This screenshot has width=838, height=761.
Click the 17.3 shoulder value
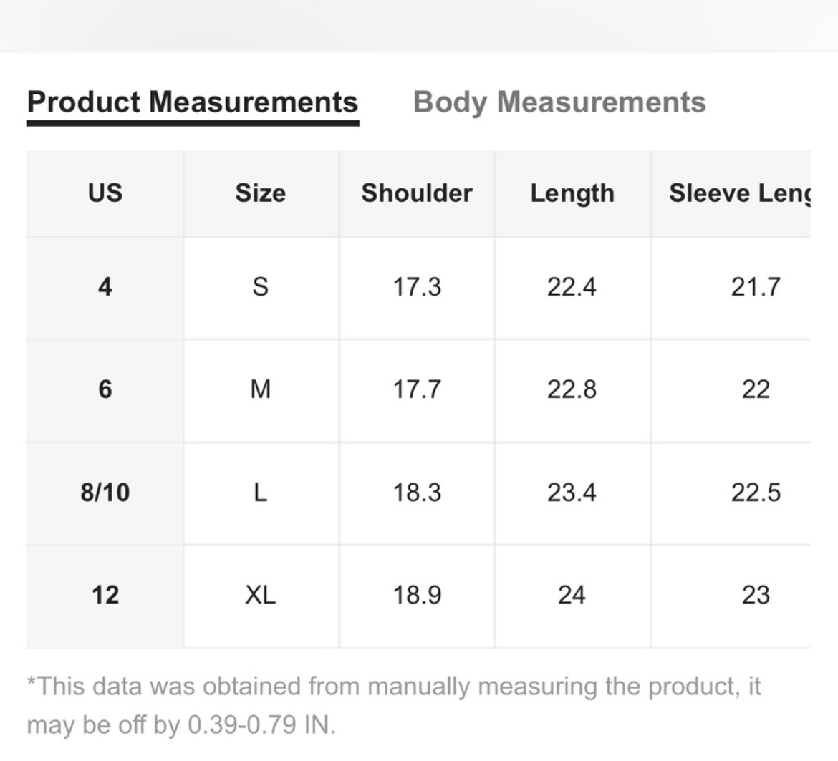coord(417,287)
